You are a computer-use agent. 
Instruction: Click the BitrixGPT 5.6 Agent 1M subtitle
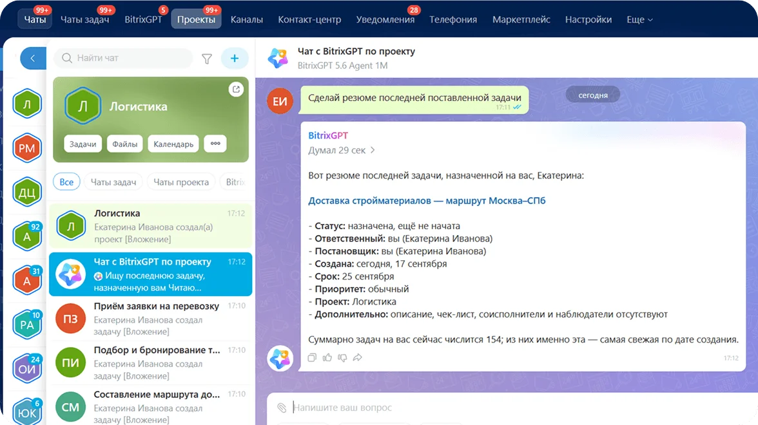(342, 66)
